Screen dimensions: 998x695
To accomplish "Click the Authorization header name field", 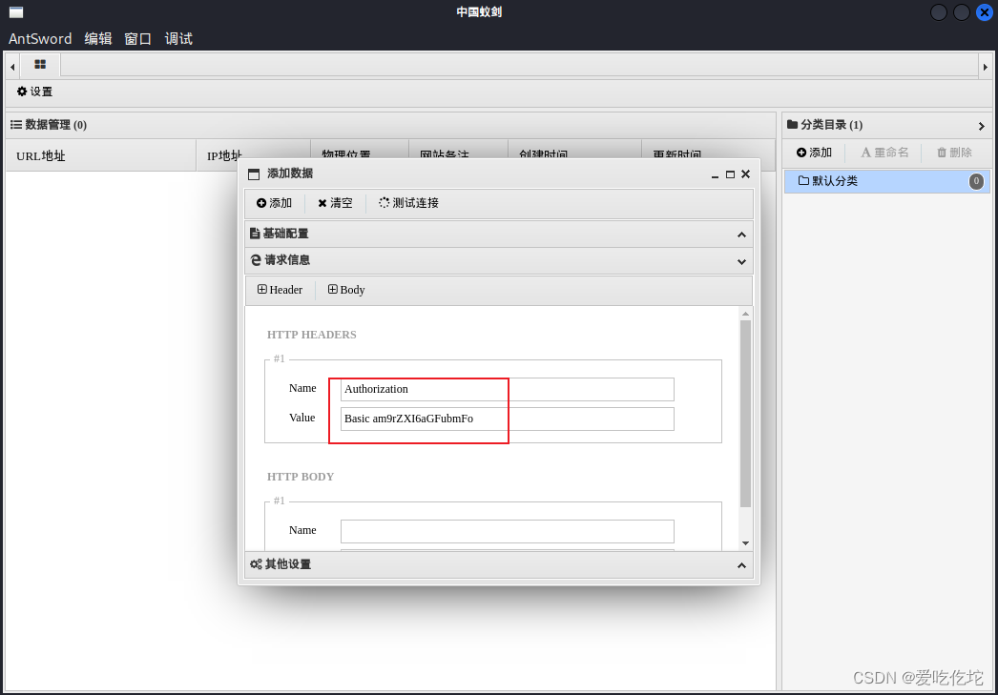I will click(x=508, y=389).
